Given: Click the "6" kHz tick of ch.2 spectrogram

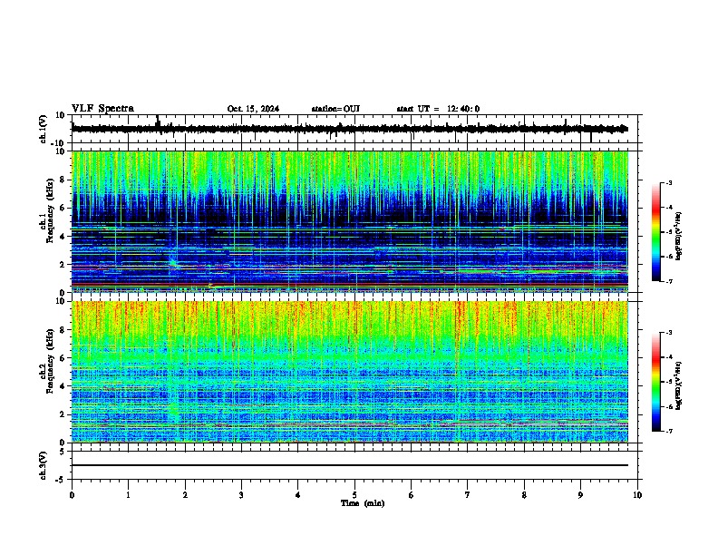Looking at the screenshot, I should pos(63,358).
